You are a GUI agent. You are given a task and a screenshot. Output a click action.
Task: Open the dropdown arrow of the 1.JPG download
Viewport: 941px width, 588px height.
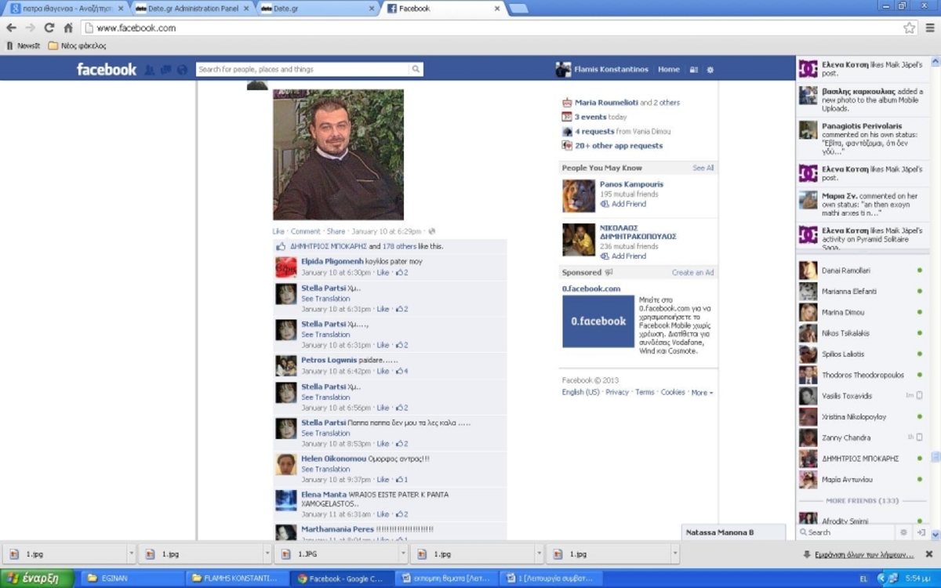tap(402, 554)
